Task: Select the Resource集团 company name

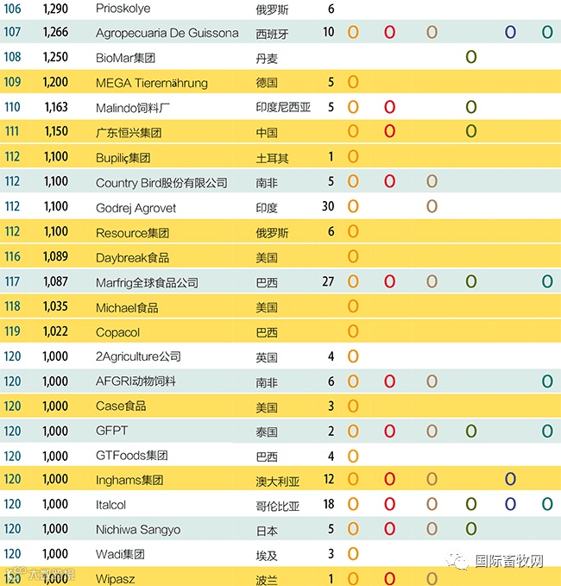Action: point(132,233)
